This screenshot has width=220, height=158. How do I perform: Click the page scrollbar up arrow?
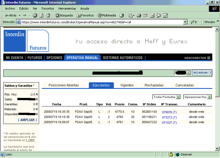[x=217, y=29]
